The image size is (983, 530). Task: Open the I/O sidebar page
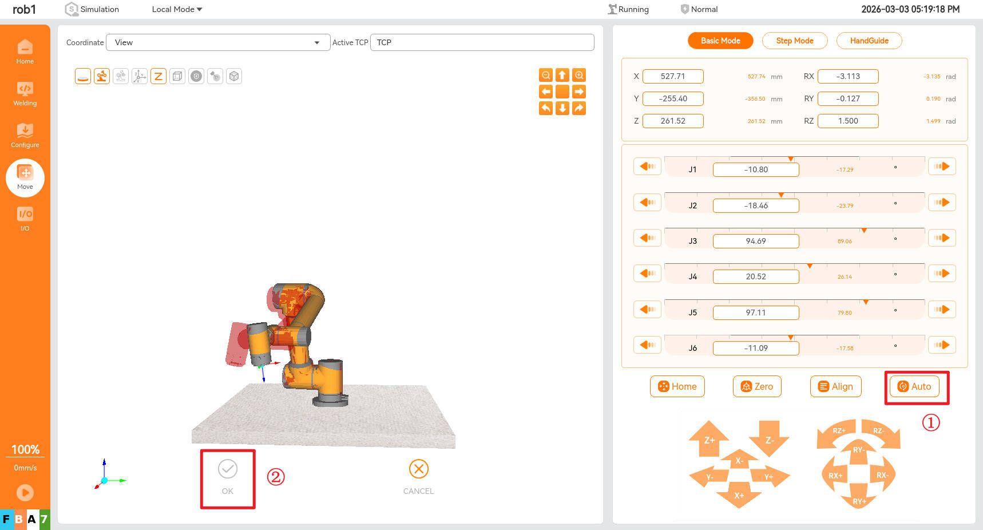pos(25,219)
